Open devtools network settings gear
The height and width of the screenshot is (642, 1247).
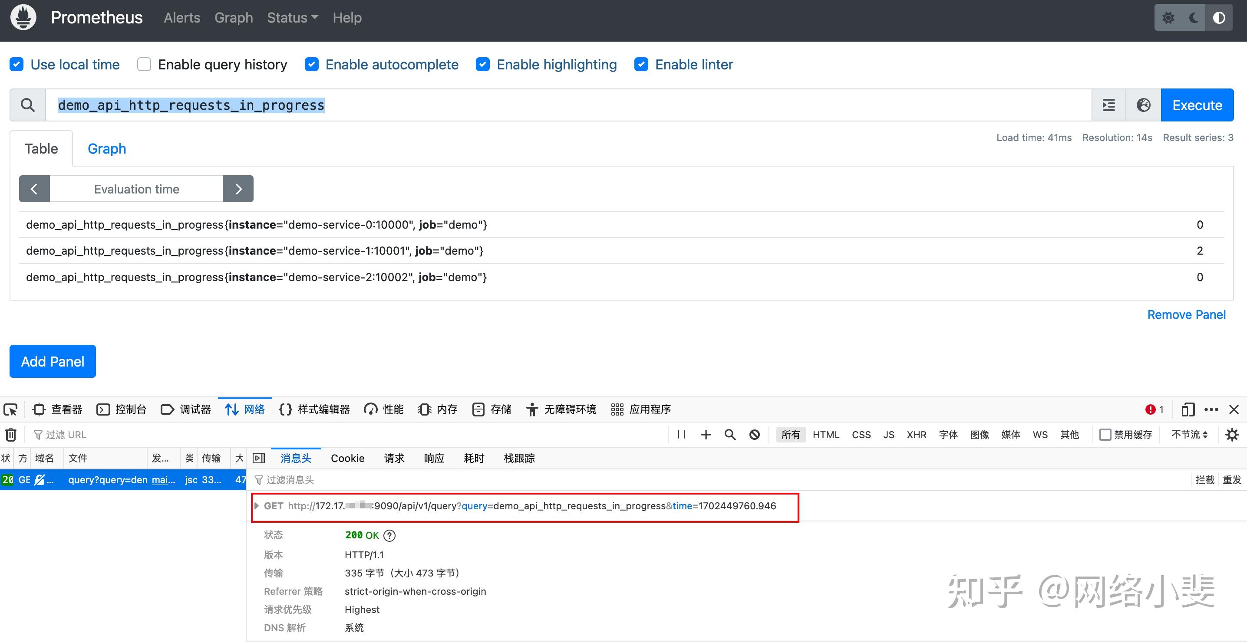1231,435
